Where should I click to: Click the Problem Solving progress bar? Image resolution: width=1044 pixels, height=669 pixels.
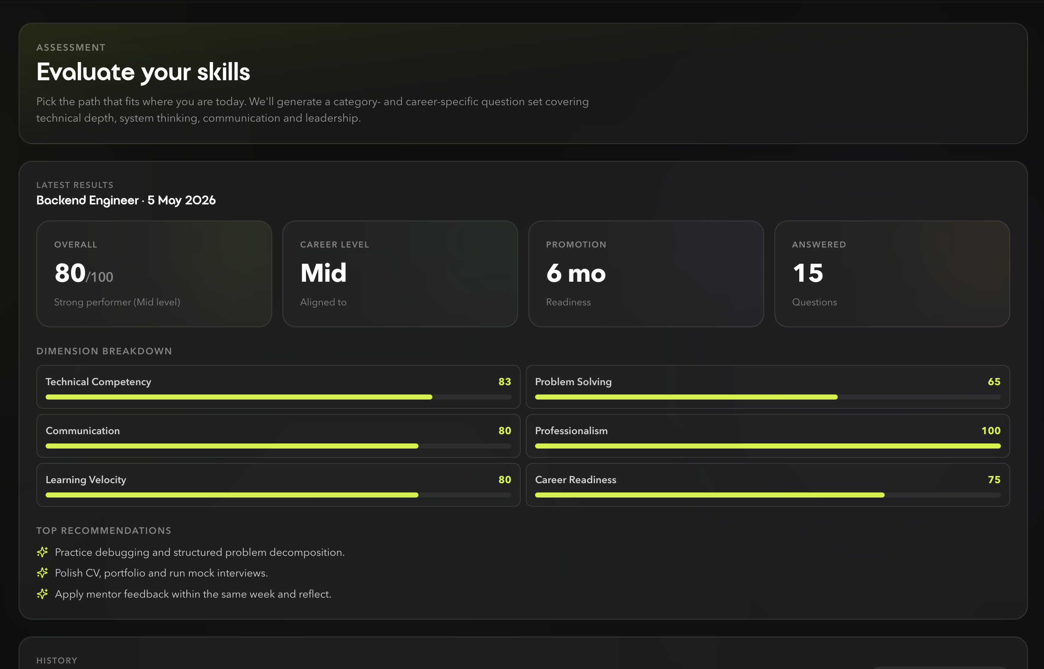pos(768,397)
